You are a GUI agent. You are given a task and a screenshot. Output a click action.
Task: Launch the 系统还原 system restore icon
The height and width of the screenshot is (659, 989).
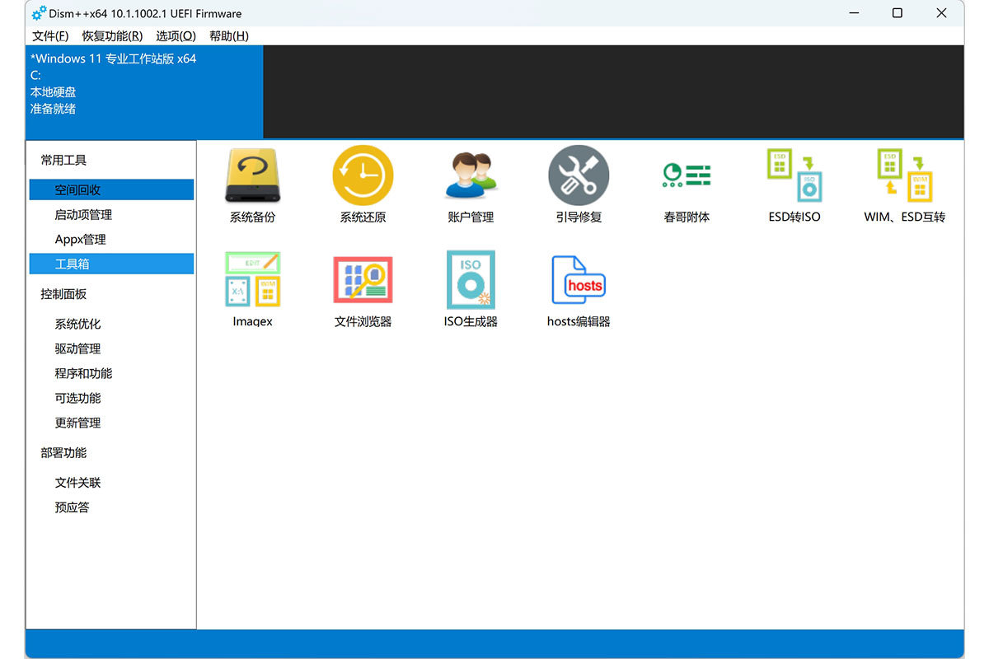pyautogui.click(x=363, y=176)
